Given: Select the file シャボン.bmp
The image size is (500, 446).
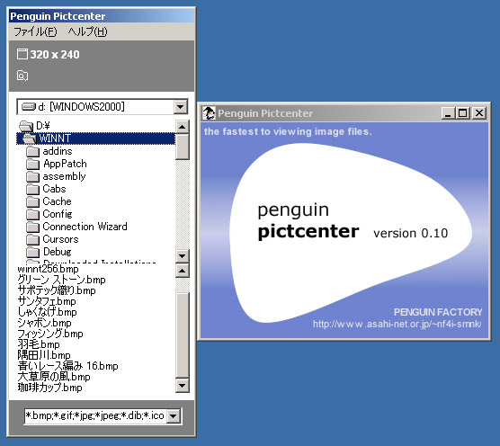Looking at the screenshot, I should tap(45, 323).
